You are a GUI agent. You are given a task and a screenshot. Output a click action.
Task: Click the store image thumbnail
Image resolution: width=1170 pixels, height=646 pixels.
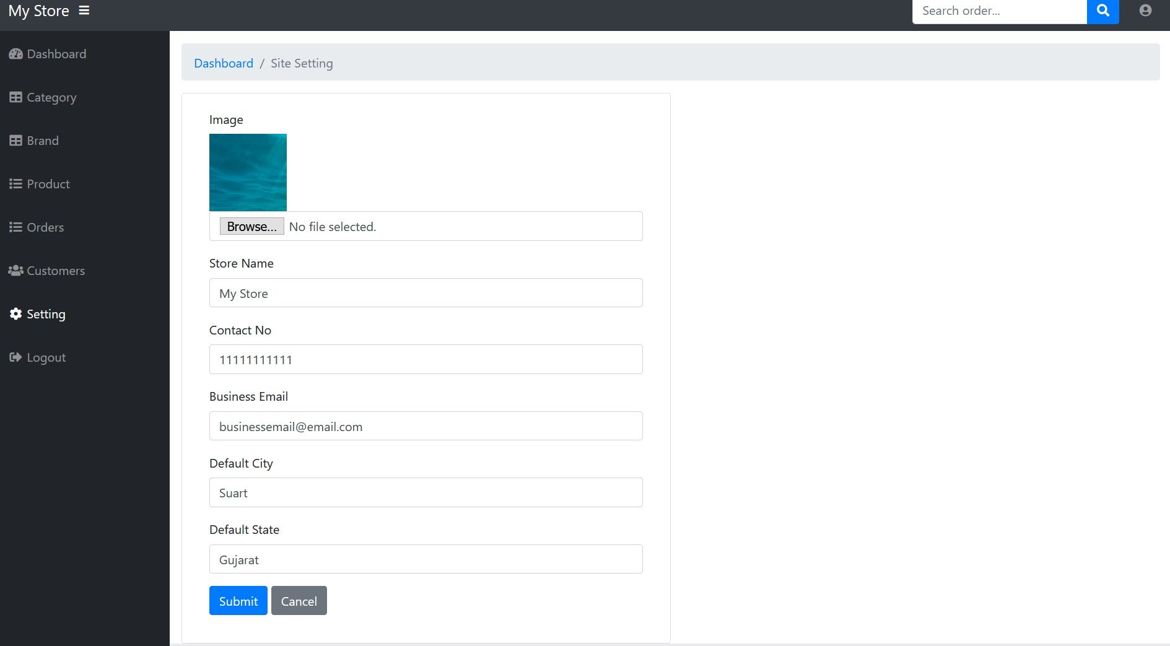tap(248, 172)
